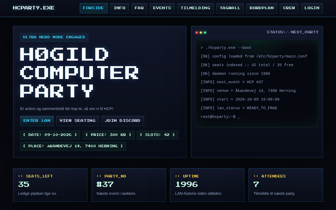Screen dimensions: 336x210
Task: Visit the TAGWALL page
Action: [230, 8]
